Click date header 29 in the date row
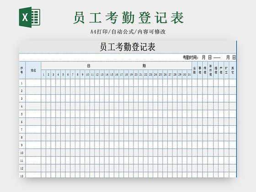The height and width of the screenshot is (192, 256). (180, 75)
